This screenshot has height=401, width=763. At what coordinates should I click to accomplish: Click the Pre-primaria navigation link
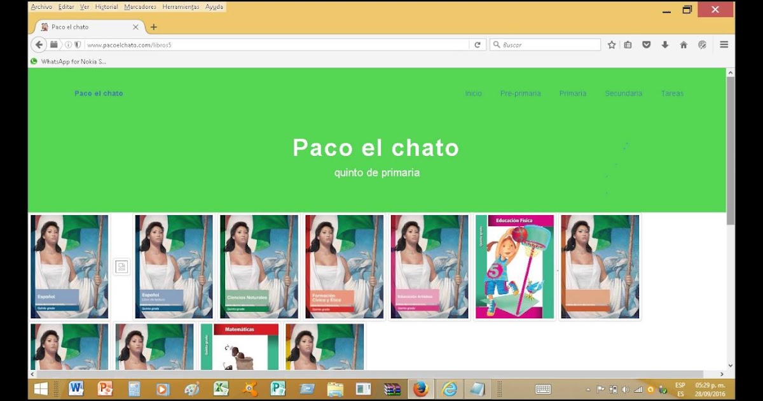coord(520,94)
